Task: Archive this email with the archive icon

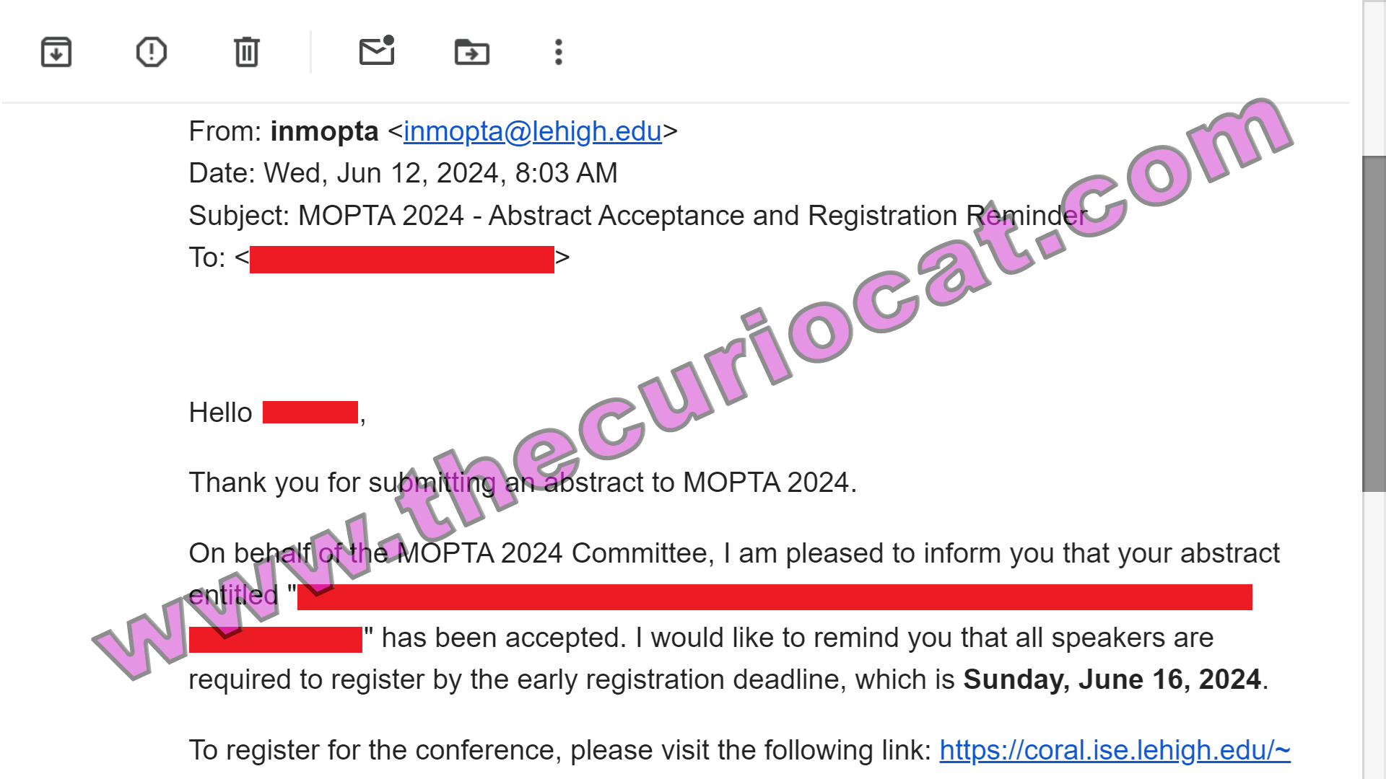Action: pyautogui.click(x=56, y=52)
